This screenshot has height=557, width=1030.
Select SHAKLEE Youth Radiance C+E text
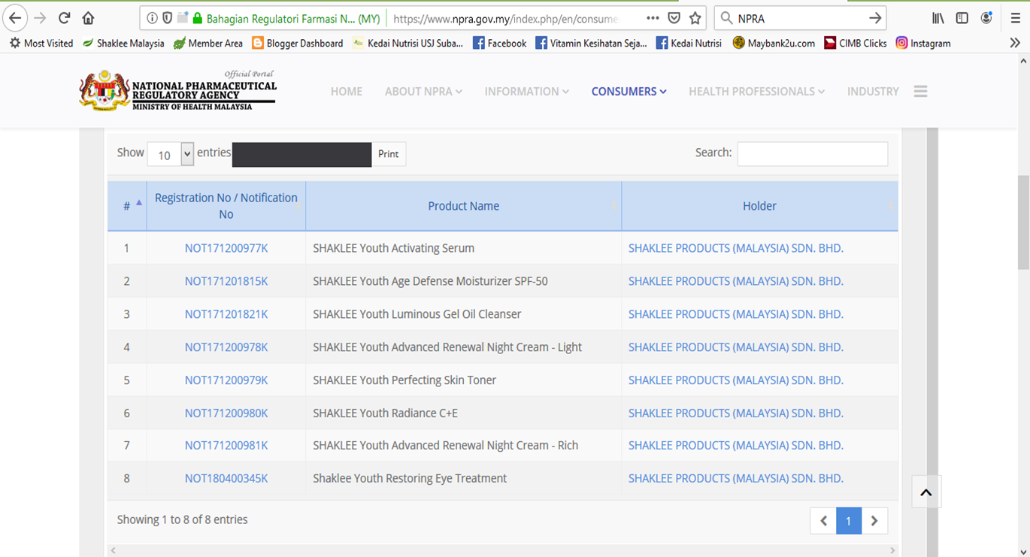(385, 413)
